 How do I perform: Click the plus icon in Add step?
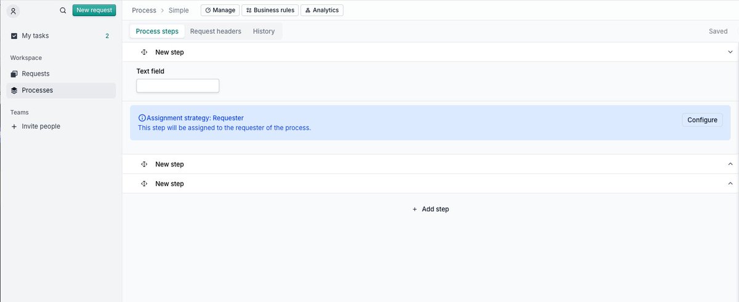point(415,210)
